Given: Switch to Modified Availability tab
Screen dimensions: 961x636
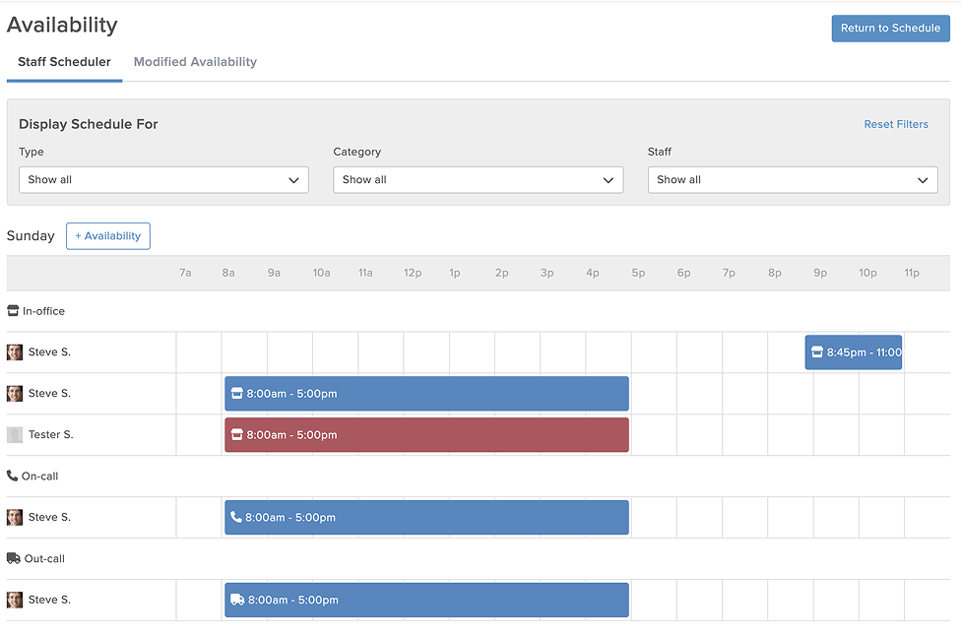Looking at the screenshot, I should click(195, 62).
